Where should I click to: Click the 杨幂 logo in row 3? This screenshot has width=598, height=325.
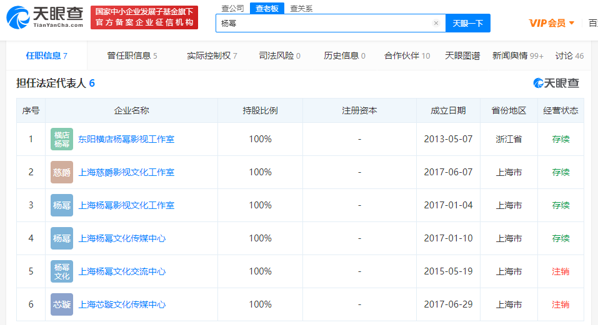click(62, 205)
